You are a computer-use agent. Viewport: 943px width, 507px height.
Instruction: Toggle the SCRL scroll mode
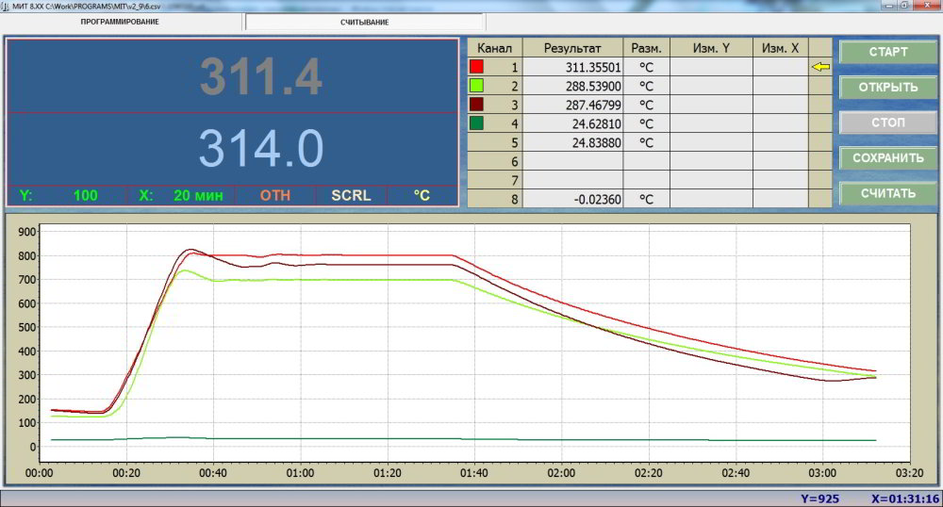[350, 196]
